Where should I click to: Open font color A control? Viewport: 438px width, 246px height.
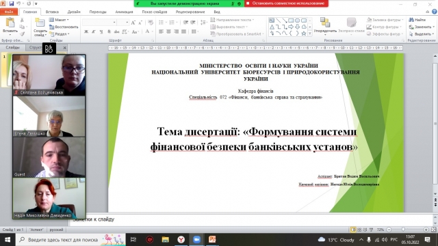(x=147, y=31)
